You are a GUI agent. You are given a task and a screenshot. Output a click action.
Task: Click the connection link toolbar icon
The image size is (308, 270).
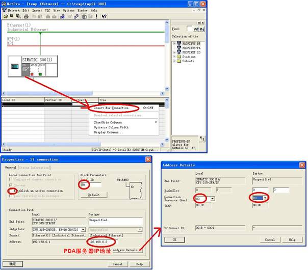pos(76,16)
